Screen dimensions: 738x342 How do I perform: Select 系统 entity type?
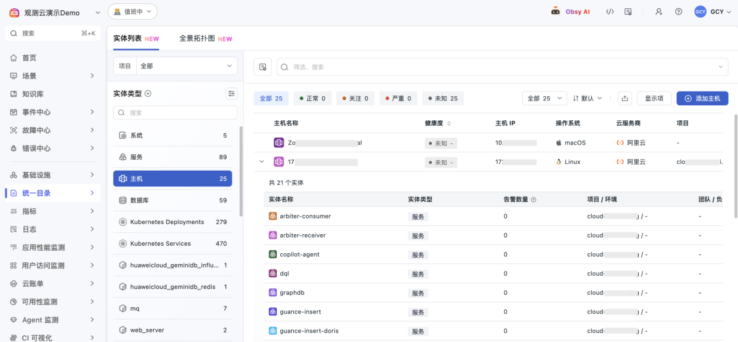(173, 135)
